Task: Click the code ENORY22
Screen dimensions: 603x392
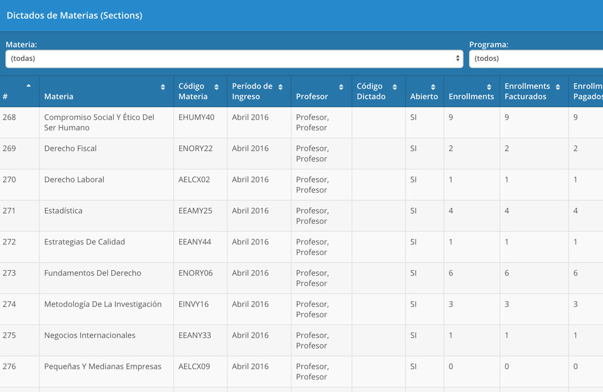Action: point(195,148)
